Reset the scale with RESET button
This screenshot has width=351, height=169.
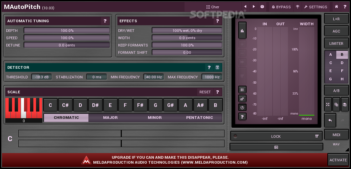click(x=205, y=92)
